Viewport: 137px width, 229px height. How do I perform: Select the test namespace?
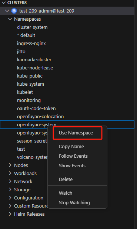pyautogui.click(x=21, y=149)
